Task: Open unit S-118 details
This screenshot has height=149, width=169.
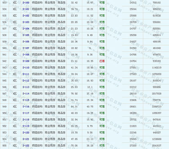Action: pos(26,119)
